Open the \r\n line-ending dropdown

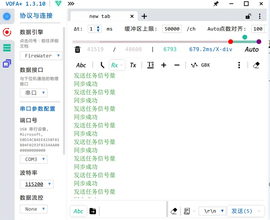(212, 211)
